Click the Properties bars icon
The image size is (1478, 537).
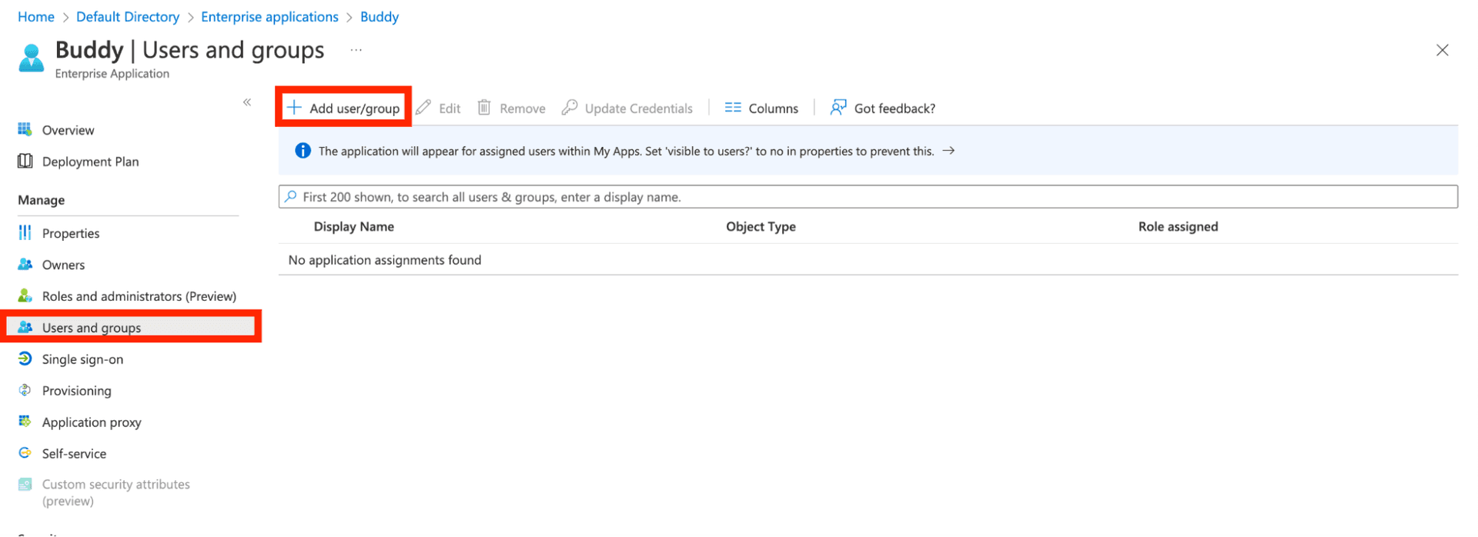coord(25,232)
